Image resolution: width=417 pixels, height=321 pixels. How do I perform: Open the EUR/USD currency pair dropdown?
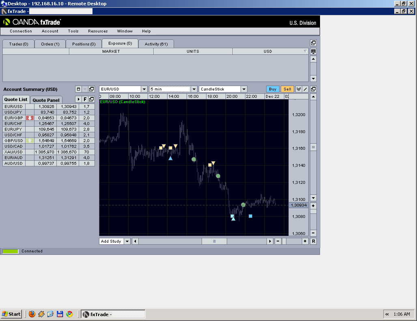[x=144, y=89]
